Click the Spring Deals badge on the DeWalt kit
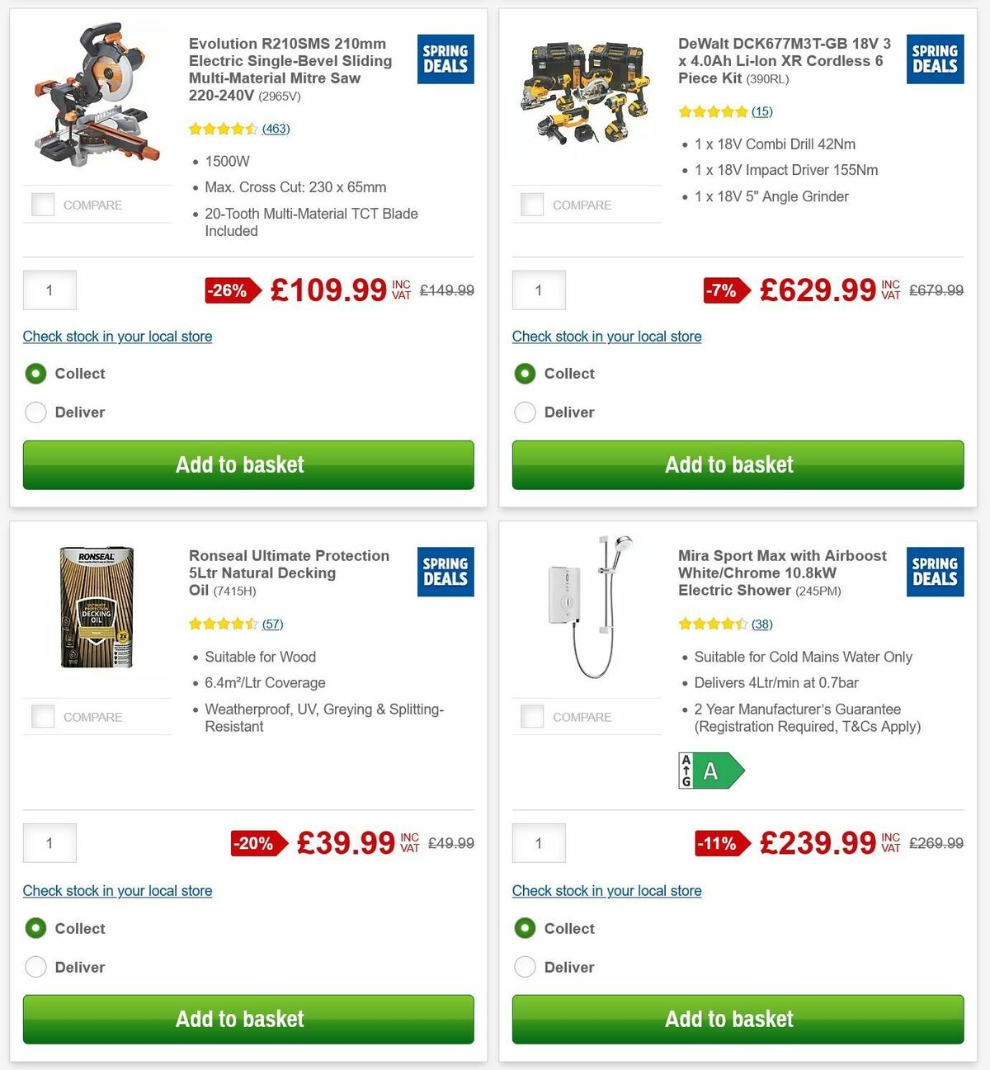This screenshot has width=990, height=1070. [x=935, y=59]
